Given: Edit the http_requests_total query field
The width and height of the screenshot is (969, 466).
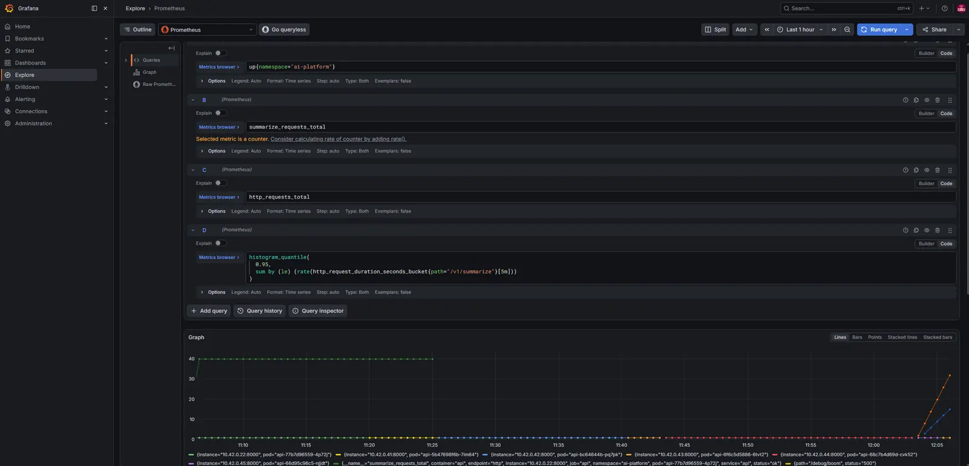Looking at the screenshot, I should (601, 197).
